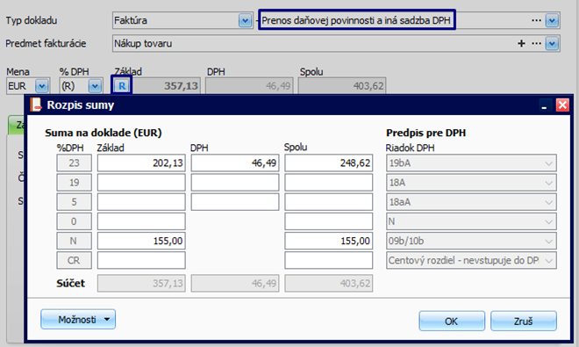Viewport: 579px width, 347px height.
Task: Click the OK button
Action: pos(452,321)
